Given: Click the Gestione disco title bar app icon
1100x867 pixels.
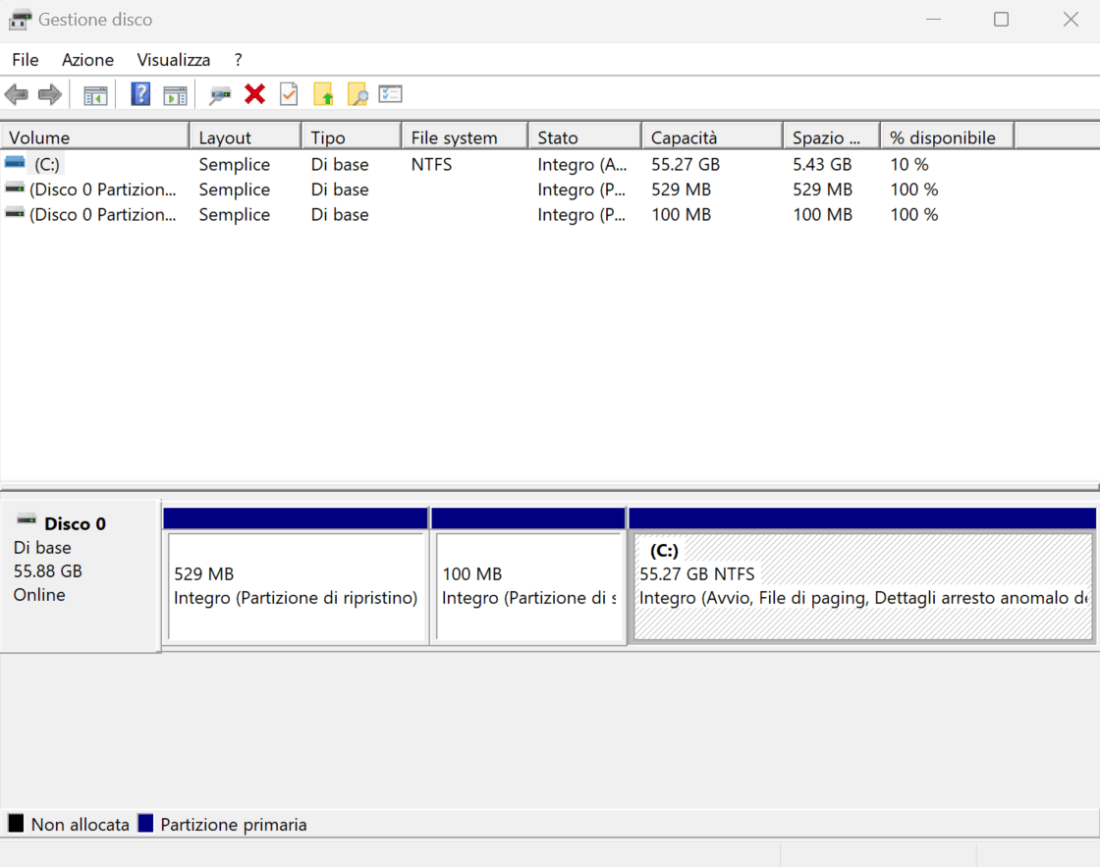Looking at the screenshot, I should coord(20,20).
